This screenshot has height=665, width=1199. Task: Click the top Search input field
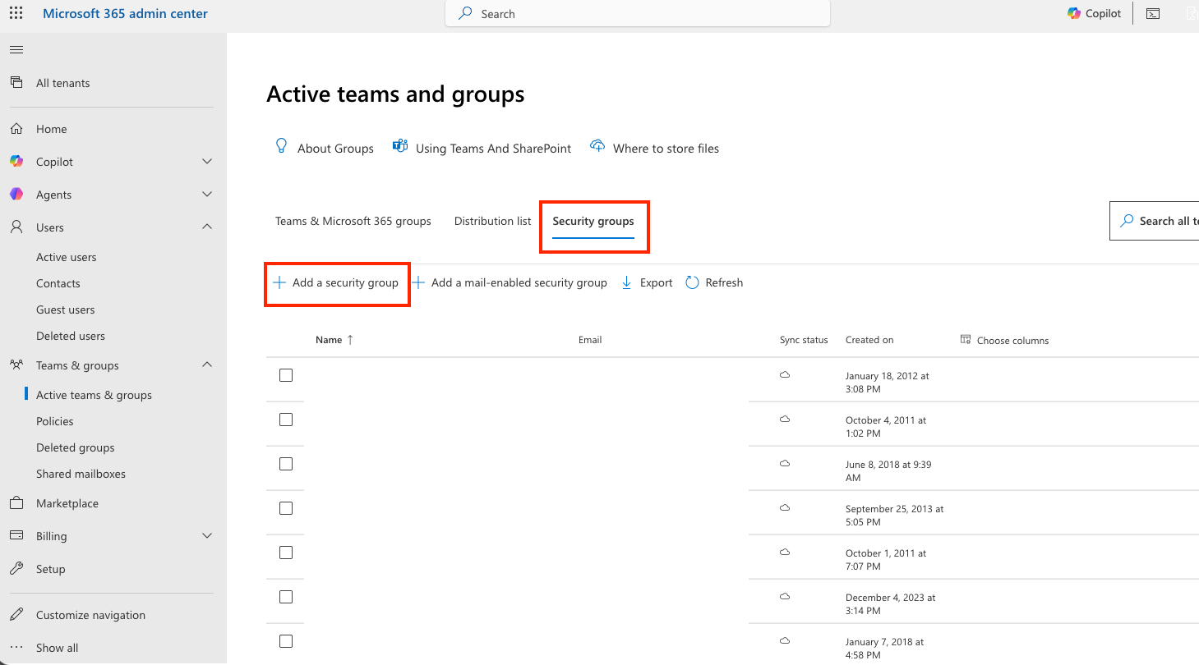pos(637,14)
